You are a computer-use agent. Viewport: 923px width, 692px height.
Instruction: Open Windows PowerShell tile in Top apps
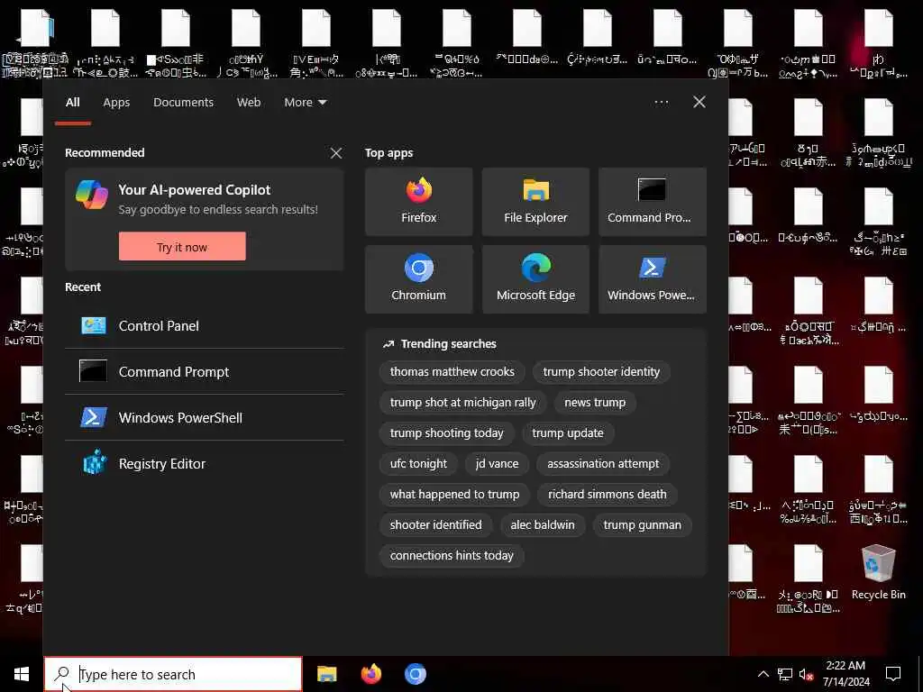point(653,279)
